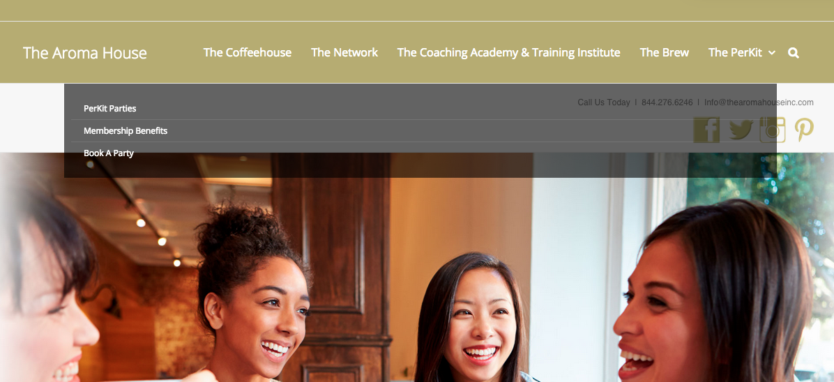The image size is (834, 382).
Task: Select The PerKit menu item
Action: pos(735,53)
